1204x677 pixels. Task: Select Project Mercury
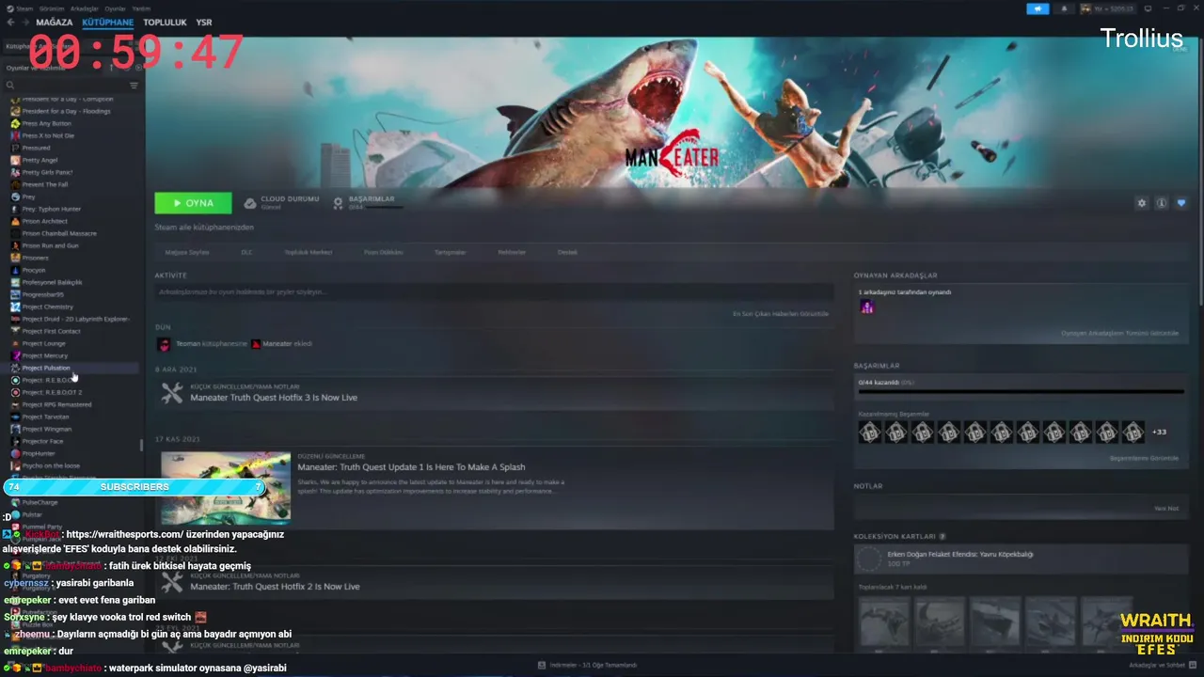point(44,355)
